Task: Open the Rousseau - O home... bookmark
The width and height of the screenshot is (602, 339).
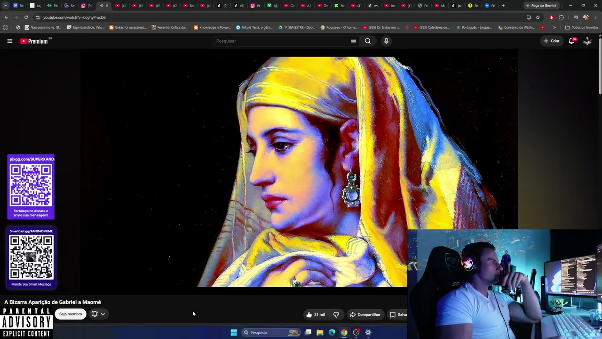Action: (339, 27)
